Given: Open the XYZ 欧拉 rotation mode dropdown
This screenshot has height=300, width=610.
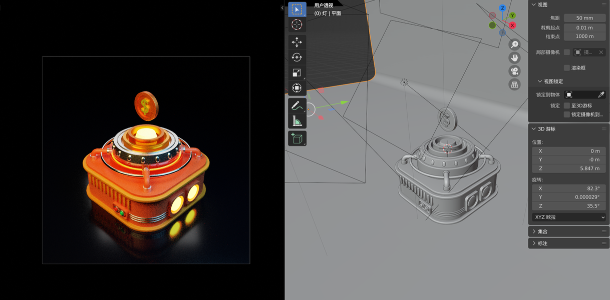Looking at the screenshot, I should point(569,217).
